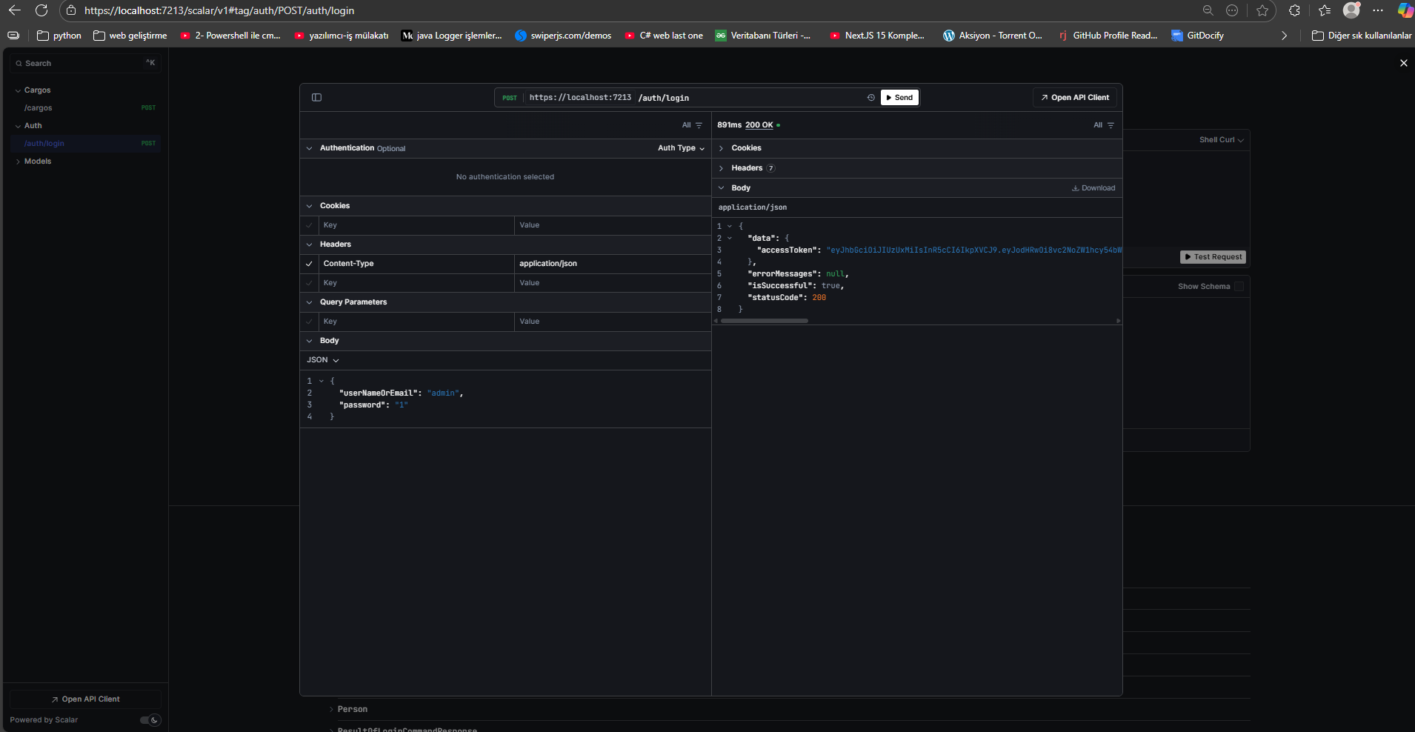Enable the Show Schema checkbox
This screenshot has height=732, width=1415.
tap(1239, 287)
